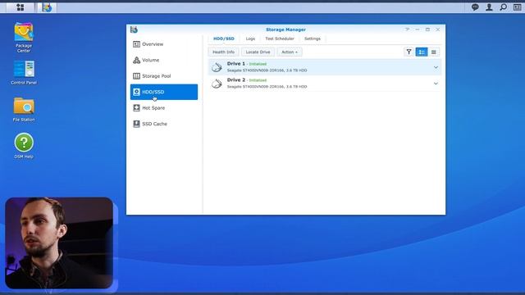This screenshot has width=525, height=295.
Task: Click the Drive 2 disk icon
Action: 217,84
